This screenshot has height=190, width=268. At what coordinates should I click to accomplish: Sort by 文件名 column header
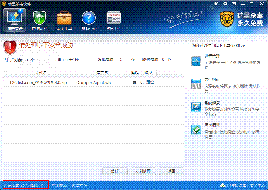[x=41, y=73]
